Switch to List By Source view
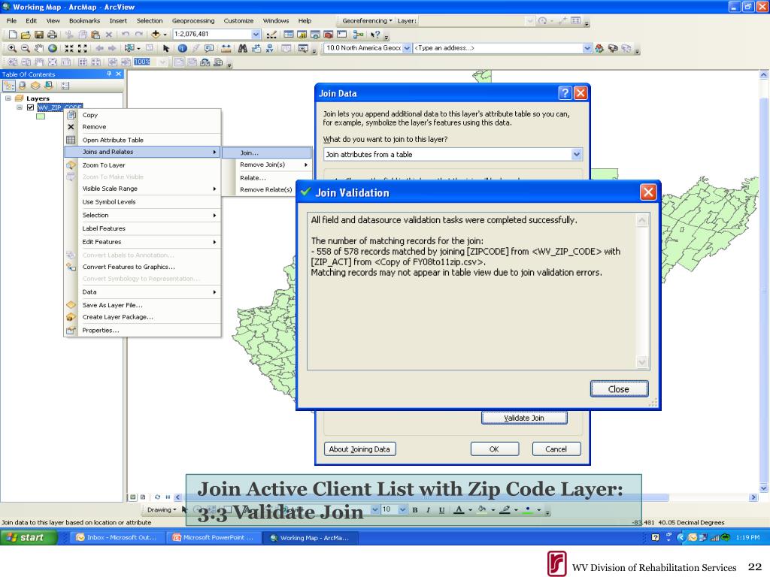This screenshot has width=770, height=577. coord(22,86)
